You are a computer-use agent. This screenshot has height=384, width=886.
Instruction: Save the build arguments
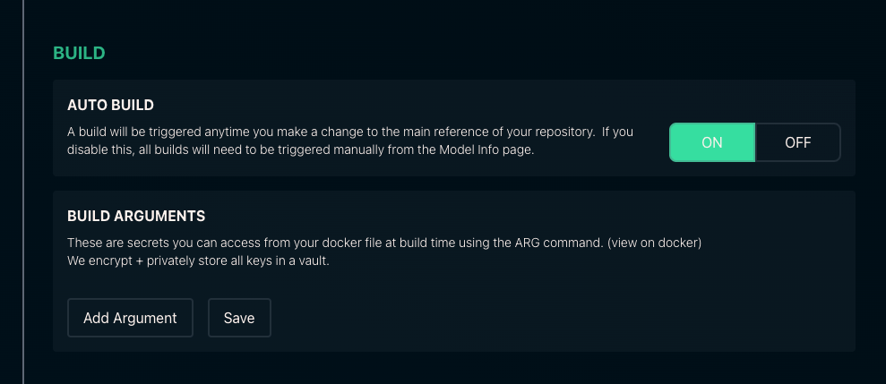tap(239, 318)
